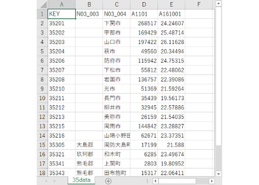Select cell containing KEY
The image size is (259, 185).
tap(61, 14)
